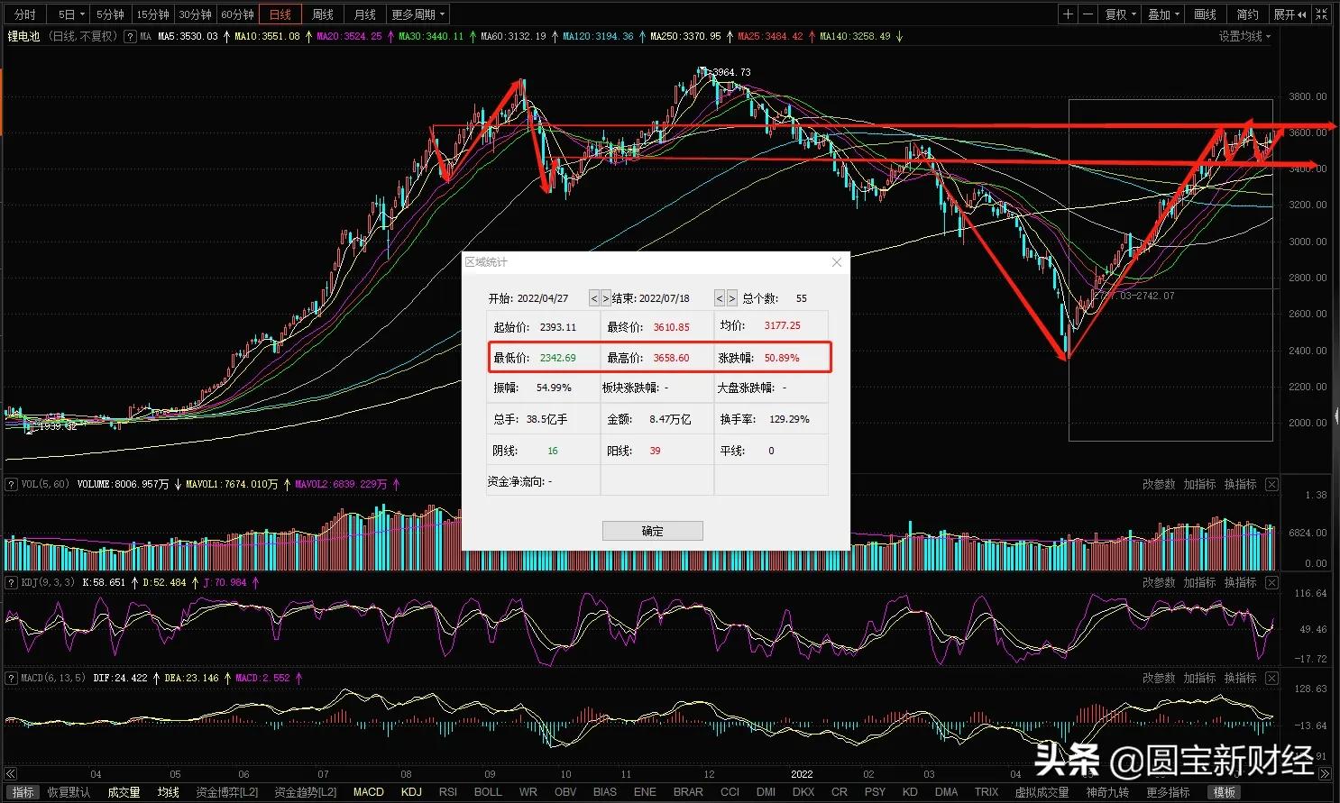
Task: Toggle the KDJ indicator in bottom bar
Action: coord(411,792)
